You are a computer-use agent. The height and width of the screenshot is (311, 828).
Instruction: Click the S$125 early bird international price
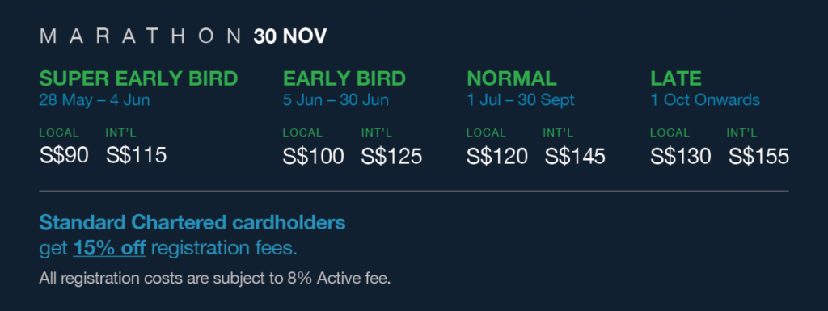click(392, 157)
